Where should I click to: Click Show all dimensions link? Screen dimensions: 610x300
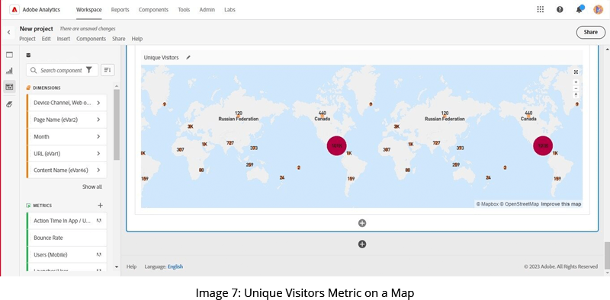click(x=92, y=187)
